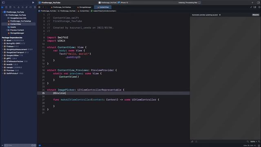261x147 pixels.
Task: Collapse the FireStorage_YouTube project root
Action: pyautogui.click(x=2, y=12)
